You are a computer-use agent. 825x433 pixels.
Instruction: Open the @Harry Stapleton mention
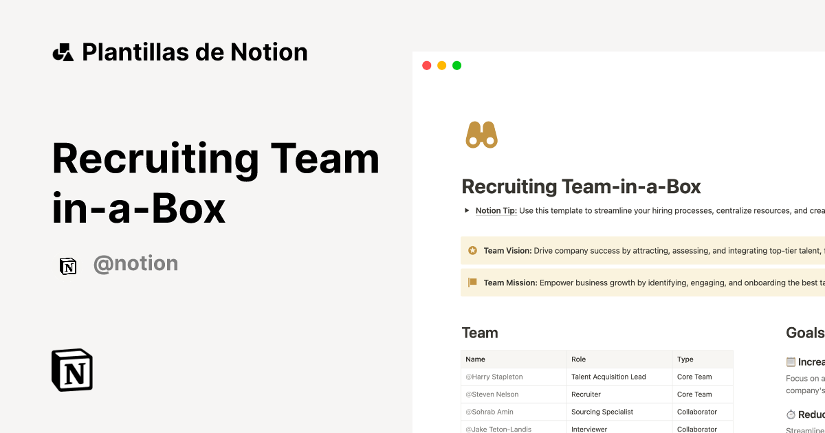pos(494,377)
